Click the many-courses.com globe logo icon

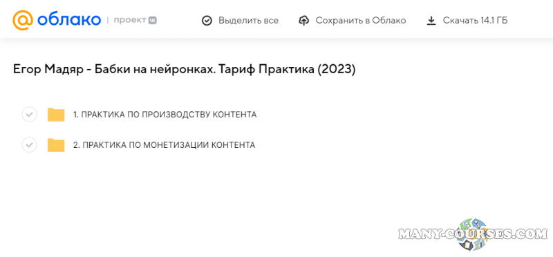coord(473,234)
